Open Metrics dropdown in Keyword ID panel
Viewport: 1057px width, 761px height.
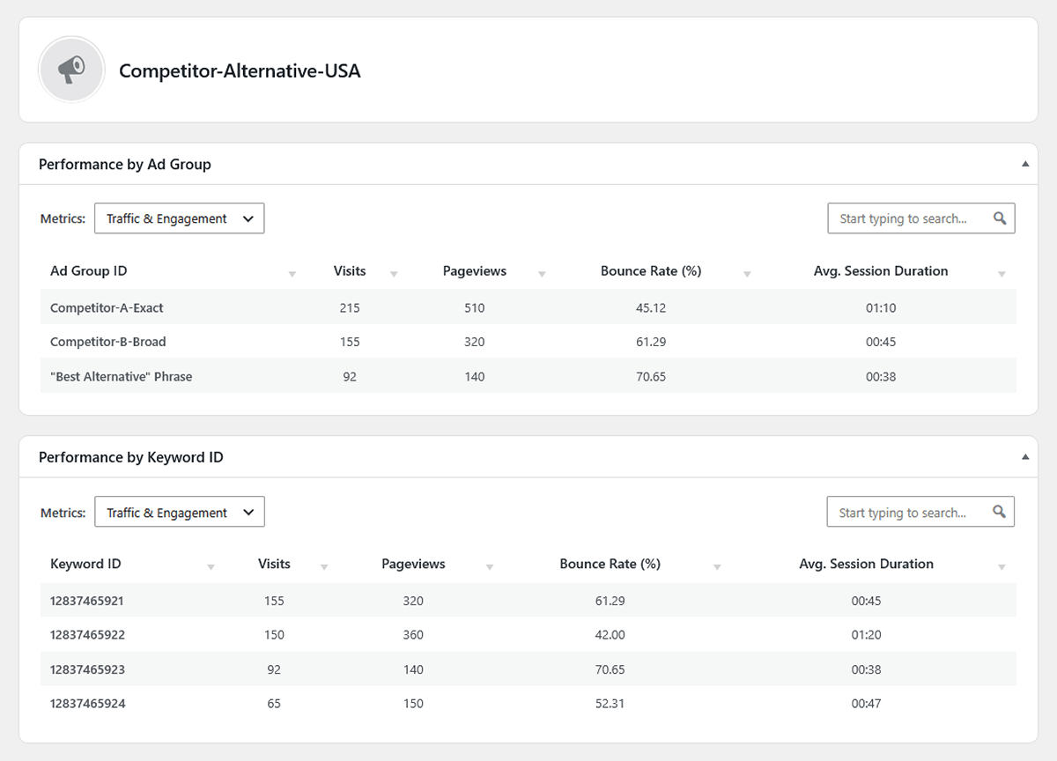click(179, 513)
